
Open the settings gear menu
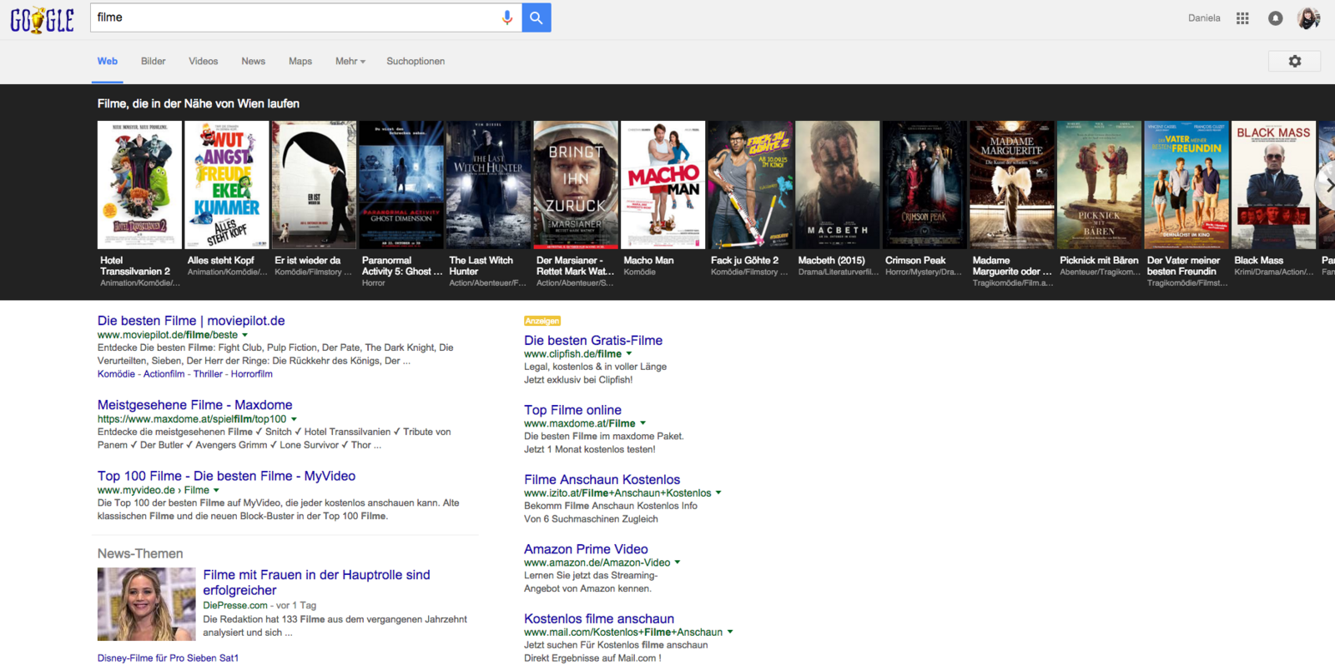(1295, 61)
